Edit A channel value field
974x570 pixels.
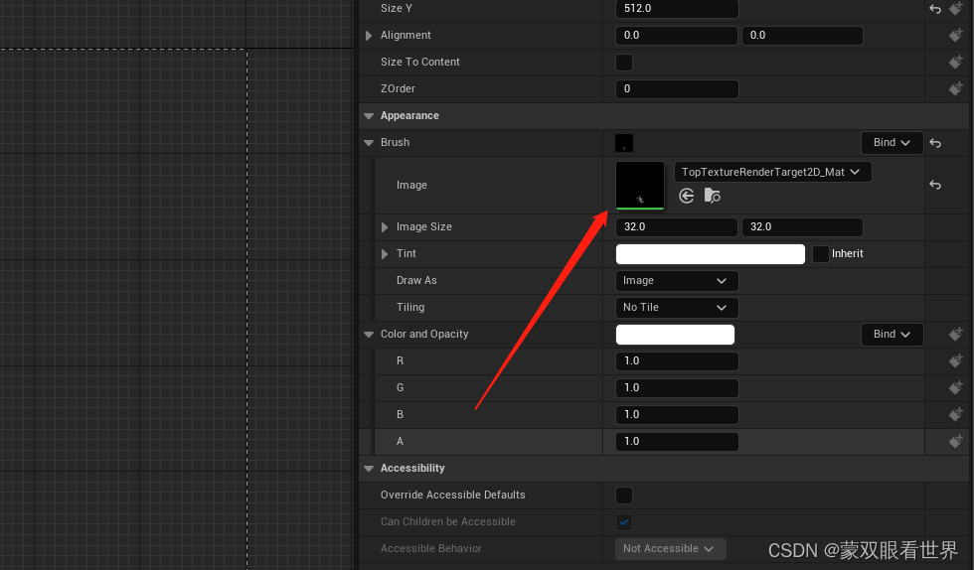[x=677, y=442]
